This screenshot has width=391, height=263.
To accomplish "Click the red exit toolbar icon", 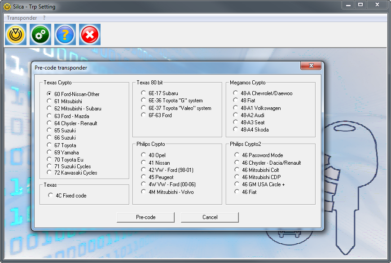I will point(89,34).
